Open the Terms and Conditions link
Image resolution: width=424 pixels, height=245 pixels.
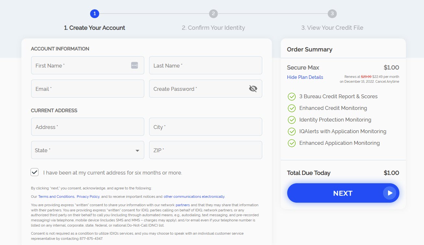tap(56, 197)
